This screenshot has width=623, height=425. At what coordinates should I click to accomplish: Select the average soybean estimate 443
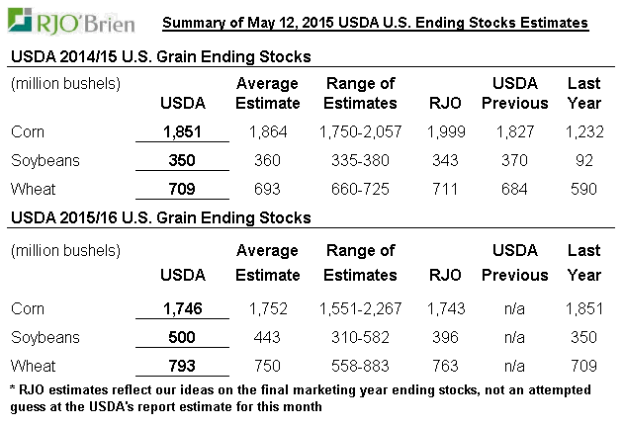click(x=267, y=337)
